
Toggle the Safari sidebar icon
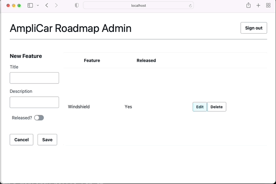(30, 6)
